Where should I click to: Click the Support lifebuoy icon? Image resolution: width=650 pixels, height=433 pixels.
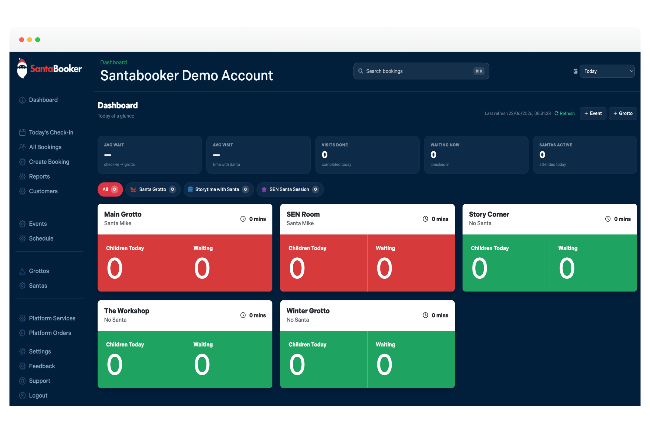22,381
